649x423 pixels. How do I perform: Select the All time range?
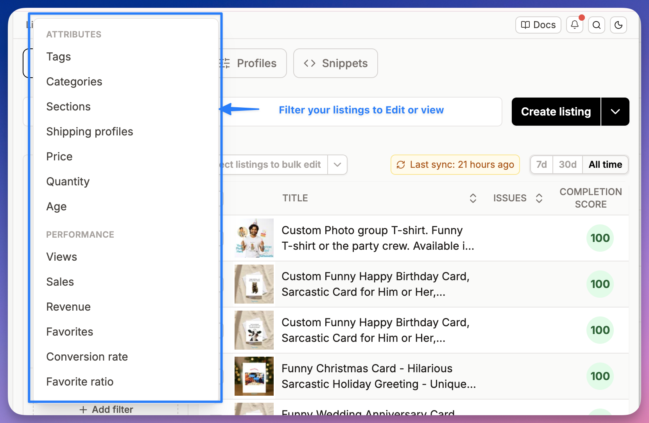tap(605, 165)
